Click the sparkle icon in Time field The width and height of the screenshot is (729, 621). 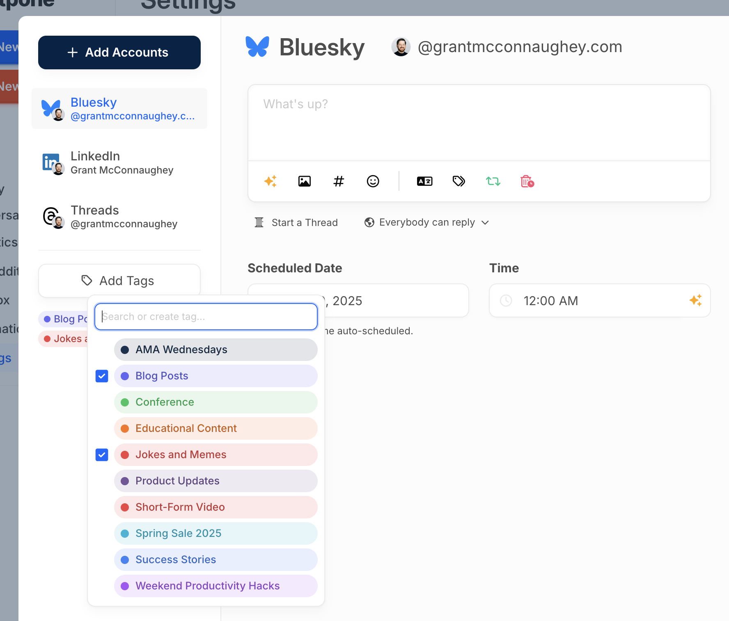coord(696,300)
